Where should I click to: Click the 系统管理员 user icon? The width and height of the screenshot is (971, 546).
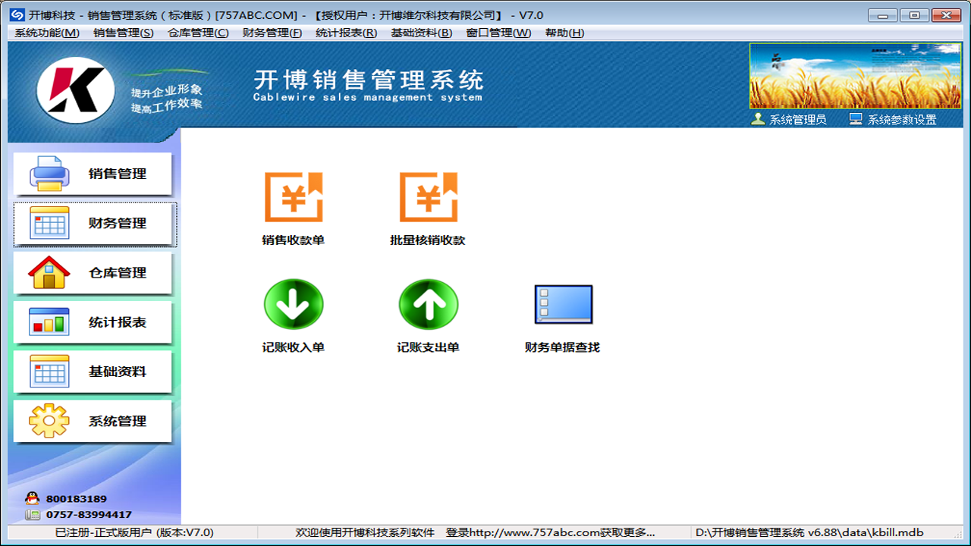[757, 119]
